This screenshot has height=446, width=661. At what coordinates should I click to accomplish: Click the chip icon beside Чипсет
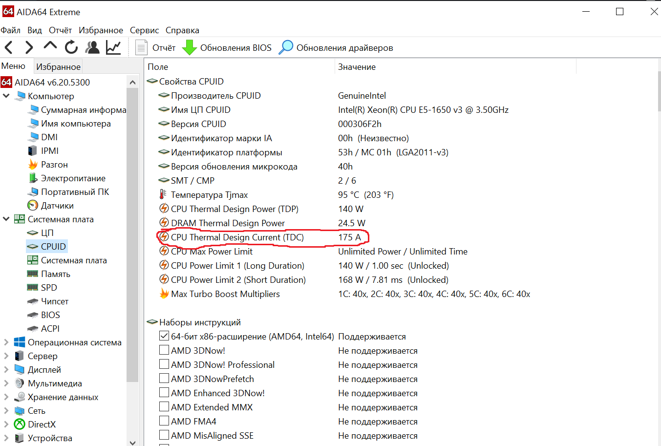33,301
